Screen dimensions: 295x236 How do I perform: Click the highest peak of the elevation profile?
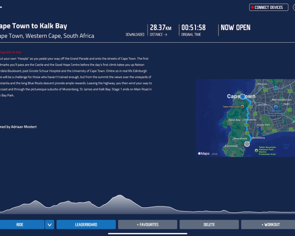point(119,196)
